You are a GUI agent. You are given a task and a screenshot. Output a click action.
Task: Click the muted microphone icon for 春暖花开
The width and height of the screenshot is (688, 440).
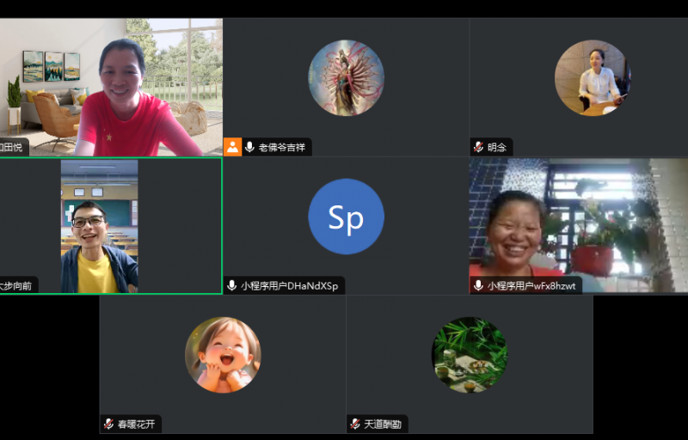point(108,424)
